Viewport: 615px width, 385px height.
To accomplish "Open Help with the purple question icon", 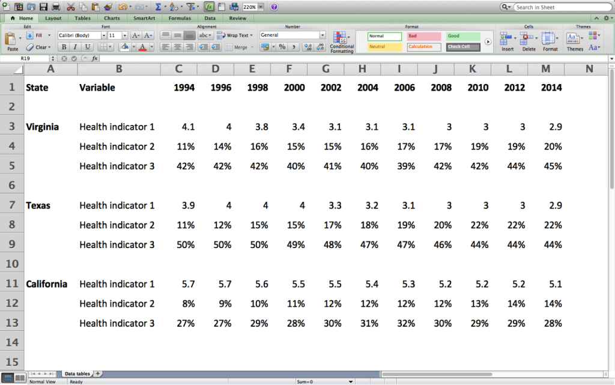I will point(274,7).
